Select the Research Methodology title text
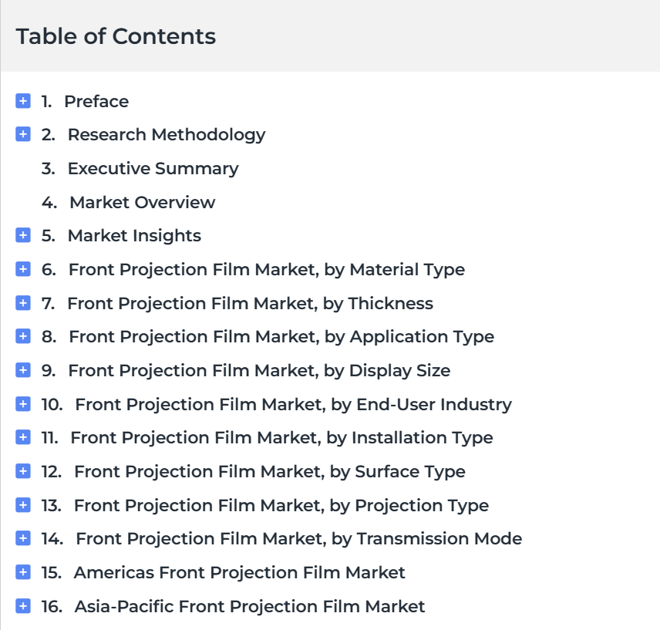660x630 pixels. (167, 135)
